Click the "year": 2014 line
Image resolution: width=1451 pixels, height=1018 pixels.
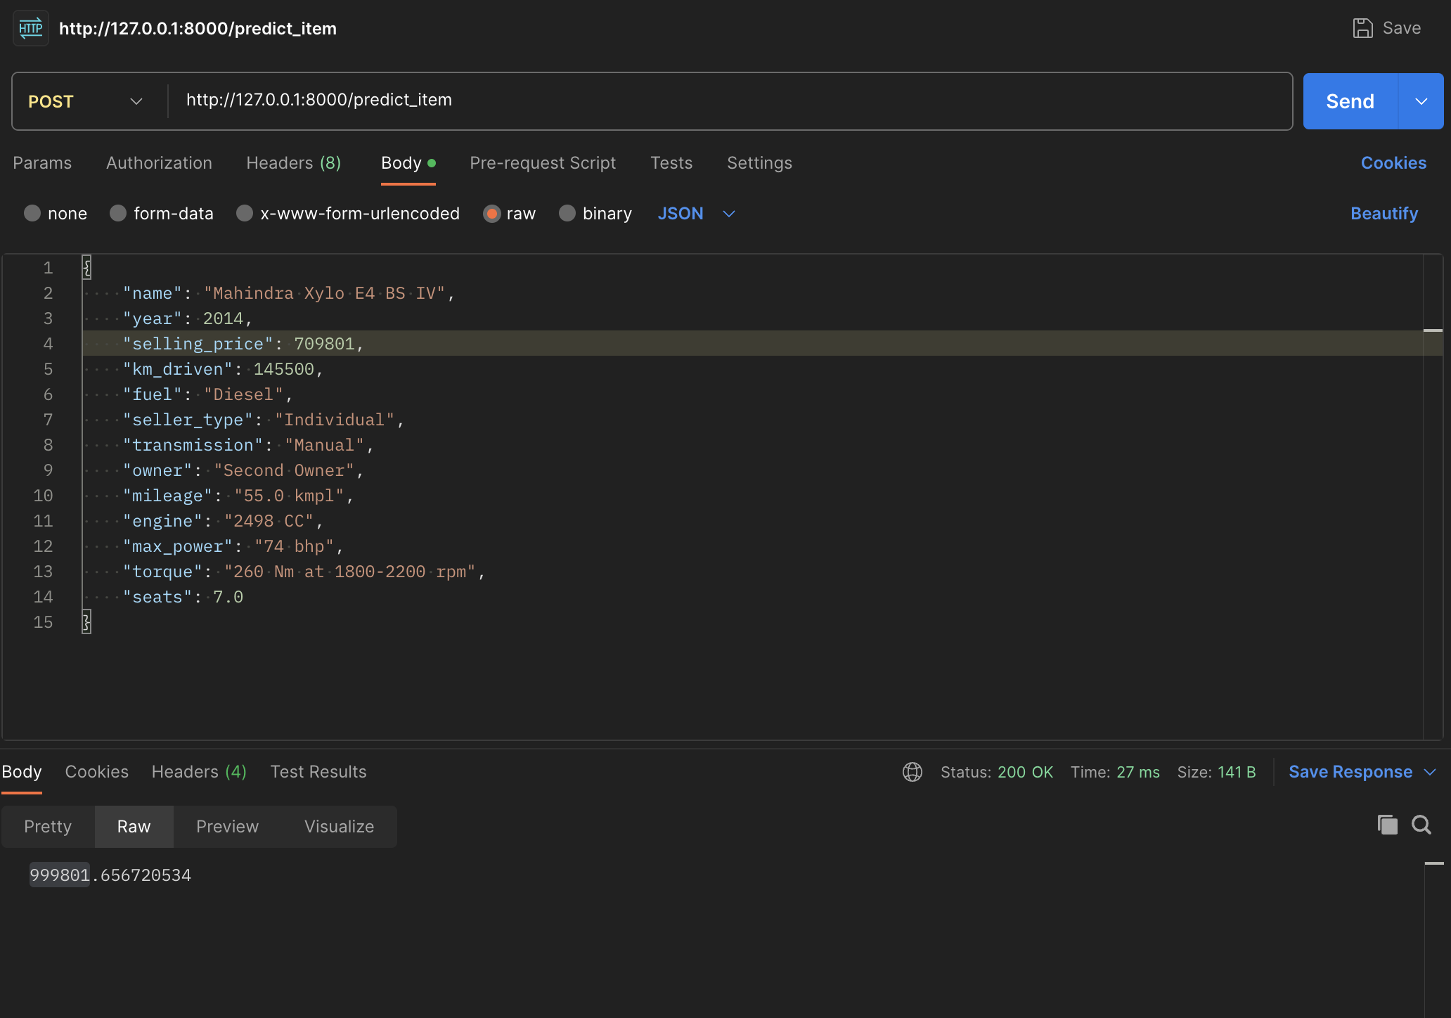pyautogui.click(x=752, y=318)
